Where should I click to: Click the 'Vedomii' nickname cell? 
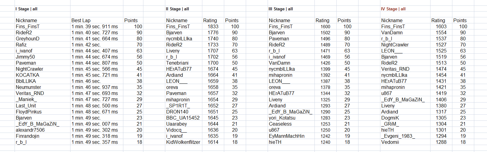click(x=390, y=142)
